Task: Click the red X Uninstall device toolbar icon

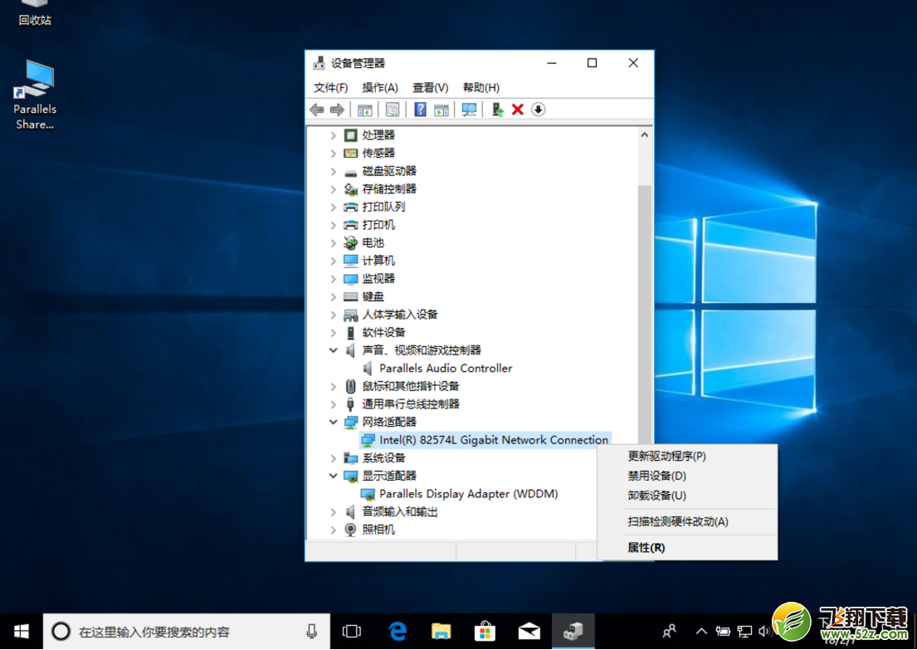Action: 516,109
